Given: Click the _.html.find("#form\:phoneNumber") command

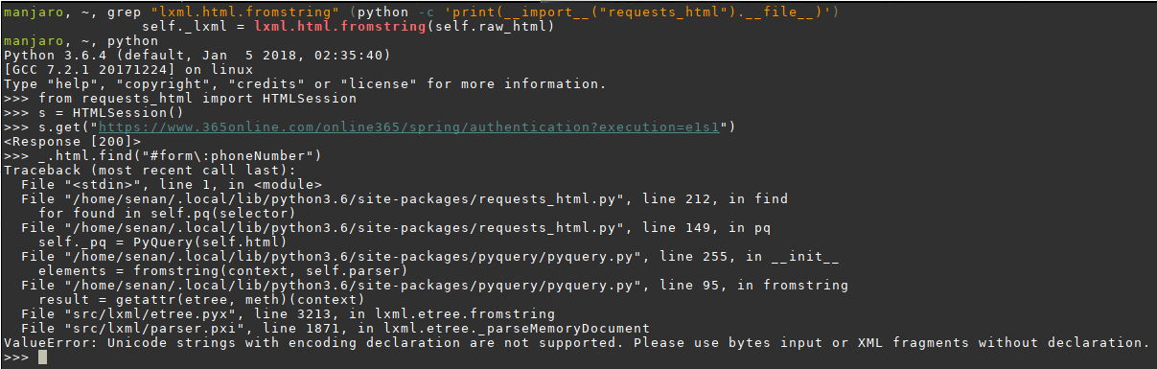Looking at the screenshot, I should click(179, 155).
